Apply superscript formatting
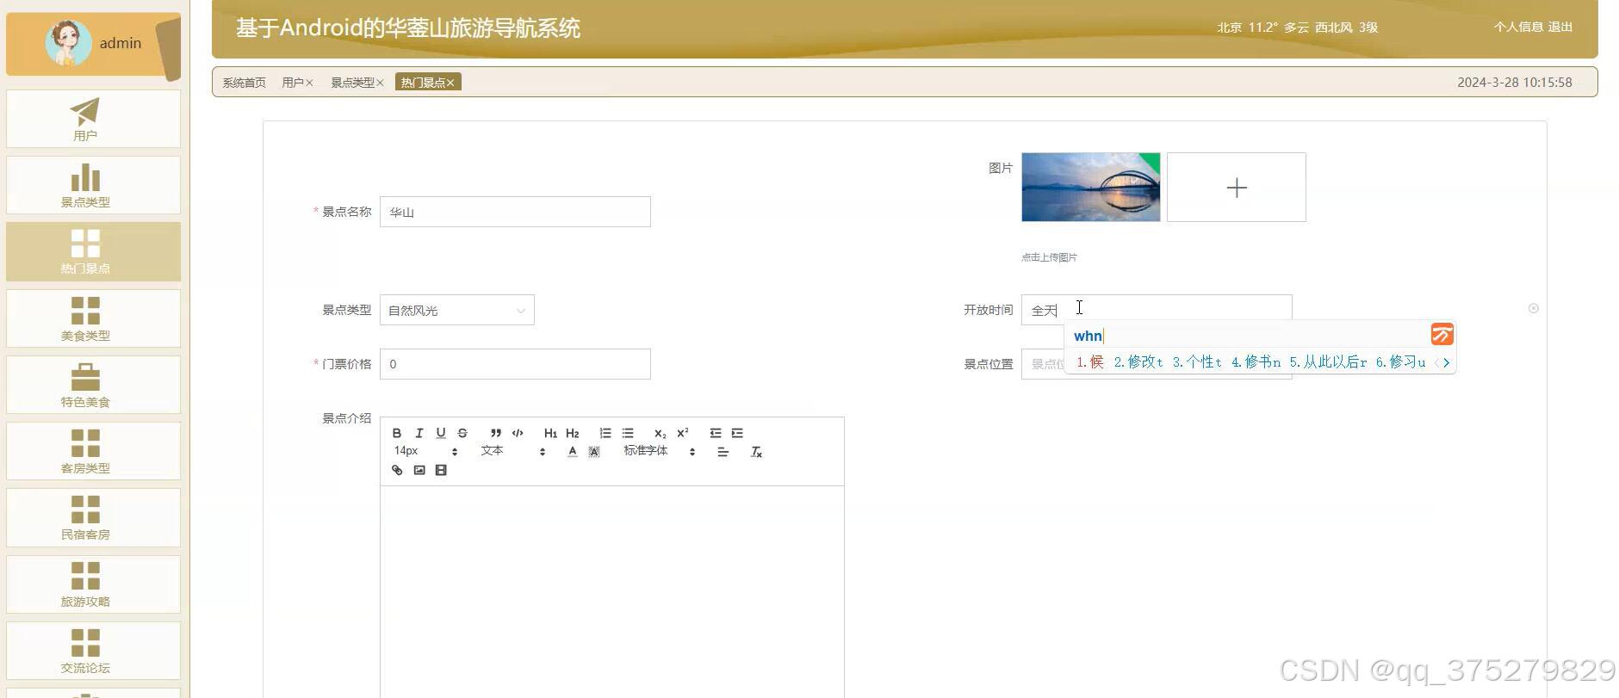This screenshot has height=698, width=1619. 683,433
